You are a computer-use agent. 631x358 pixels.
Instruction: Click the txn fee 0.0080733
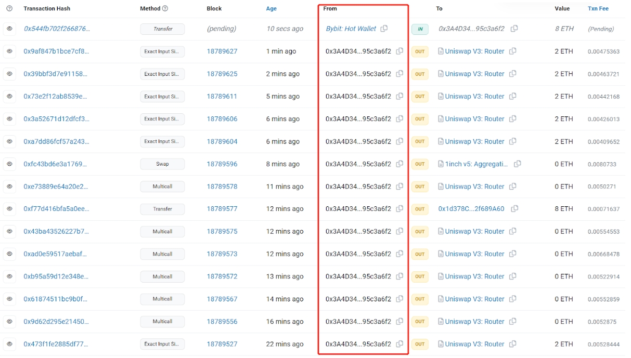602,164
